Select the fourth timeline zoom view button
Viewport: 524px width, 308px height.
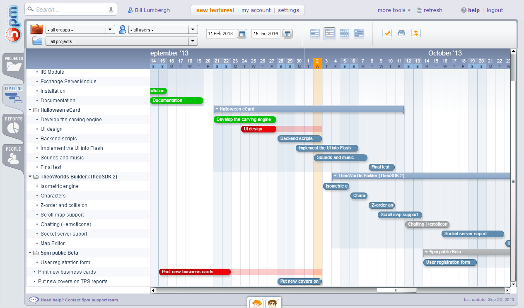click(359, 34)
